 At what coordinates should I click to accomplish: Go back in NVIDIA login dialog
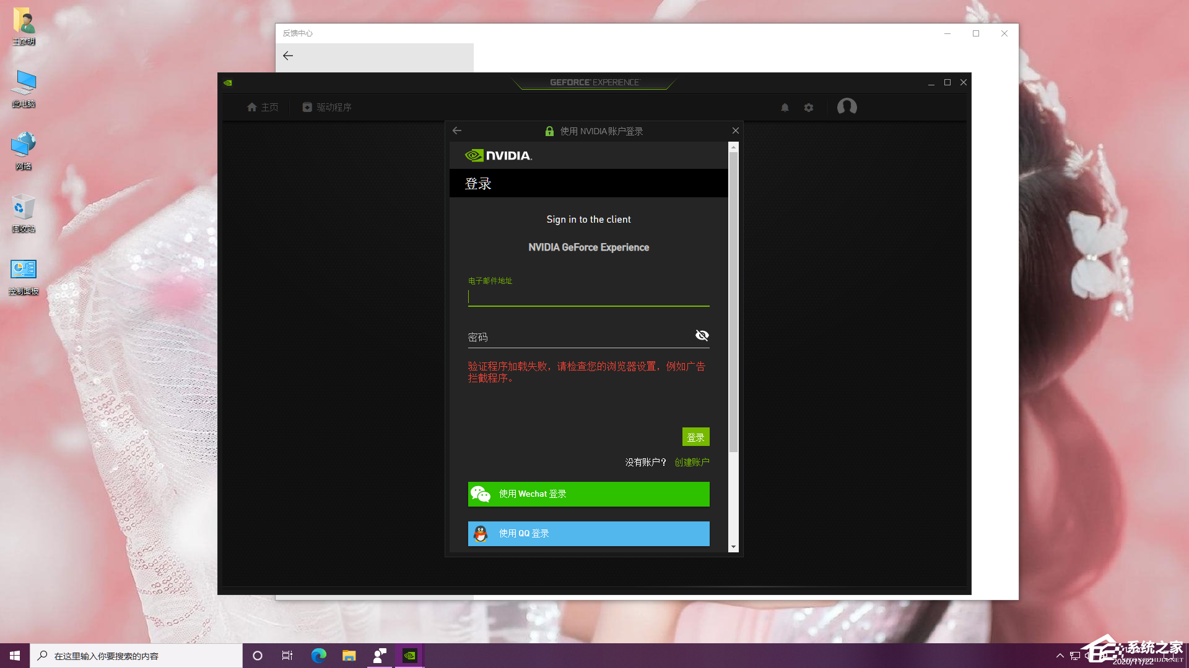[457, 131]
